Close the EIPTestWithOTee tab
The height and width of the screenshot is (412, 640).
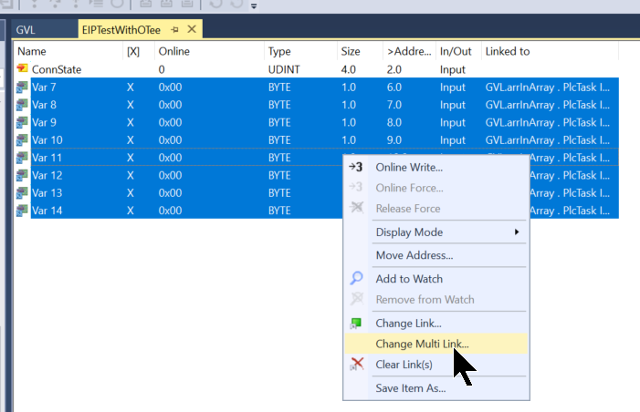192,30
